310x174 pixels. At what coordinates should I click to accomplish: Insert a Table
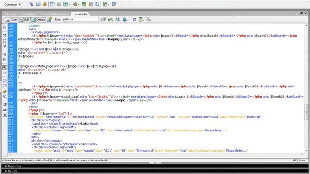[52, 4]
